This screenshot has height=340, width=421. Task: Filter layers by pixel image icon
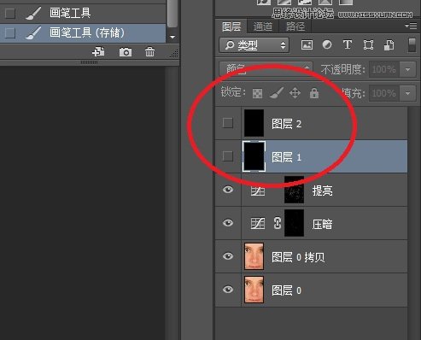click(x=307, y=44)
